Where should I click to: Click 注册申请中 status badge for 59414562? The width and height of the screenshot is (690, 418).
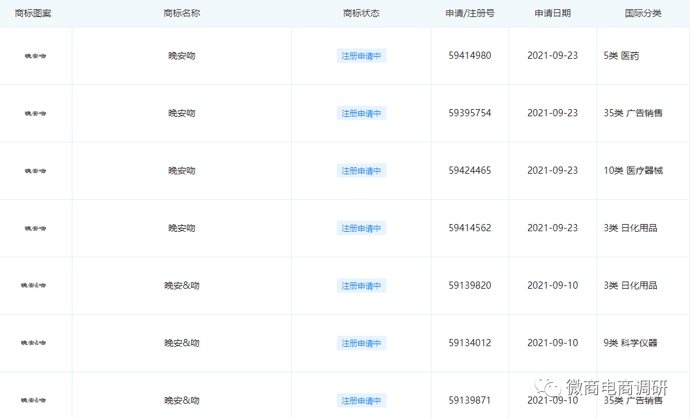[x=361, y=228]
